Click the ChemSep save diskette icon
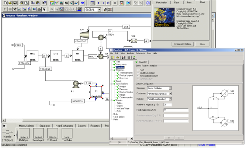246x149 pixels. (x=123, y=57)
